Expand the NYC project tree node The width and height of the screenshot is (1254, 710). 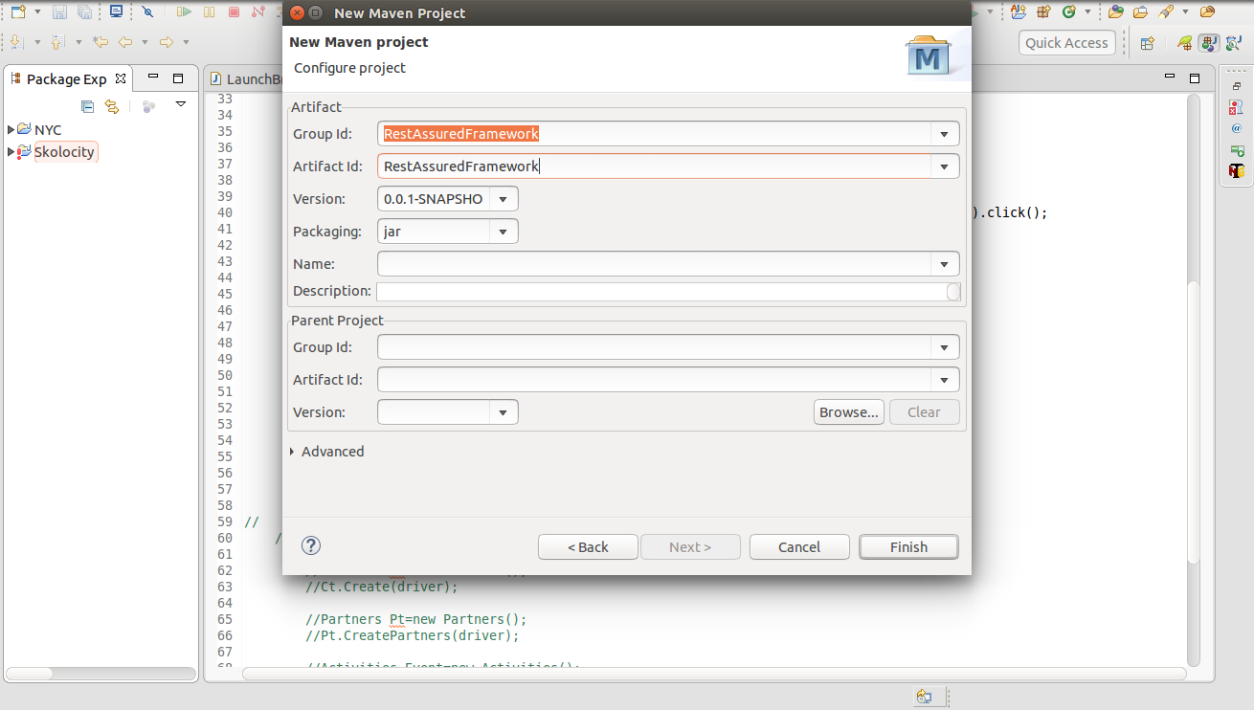click(x=11, y=129)
